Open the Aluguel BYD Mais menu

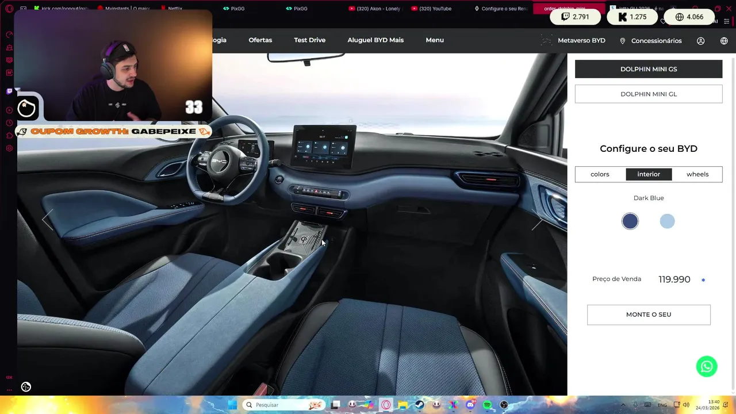(375, 40)
